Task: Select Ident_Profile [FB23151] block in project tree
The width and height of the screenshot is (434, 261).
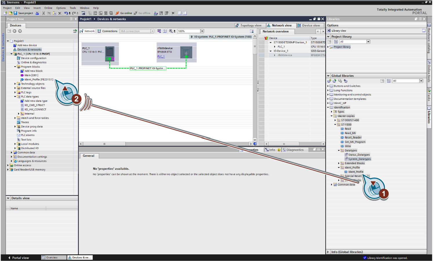Action: pyautogui.click(x=39, y=80)
